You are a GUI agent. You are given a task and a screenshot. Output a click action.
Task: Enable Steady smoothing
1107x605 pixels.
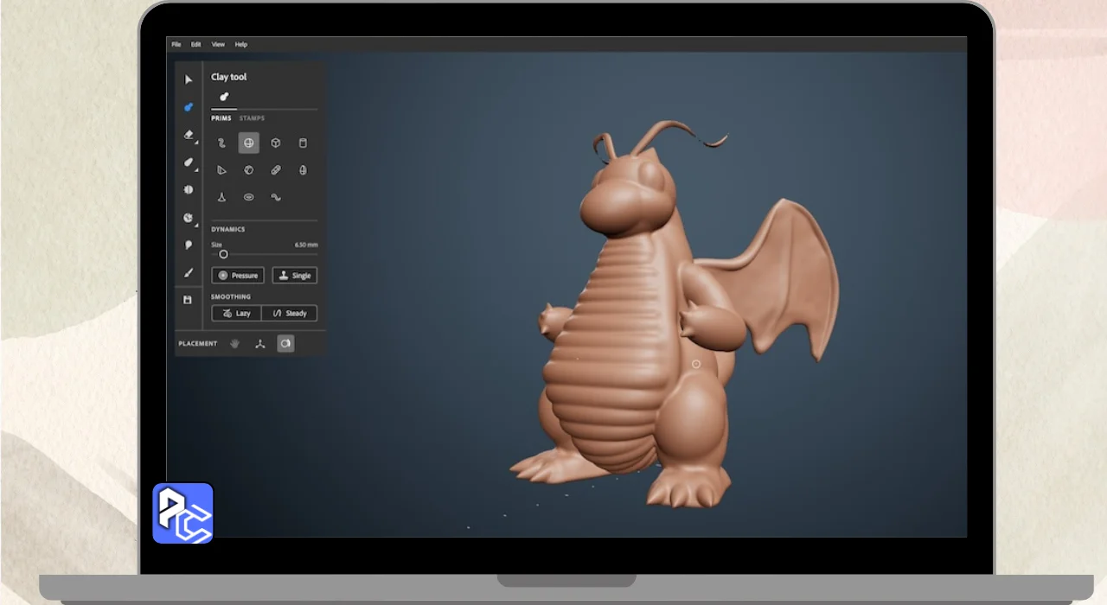(x=290, y=313)
